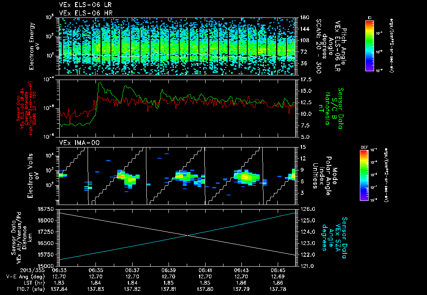This screenshot has width=427, height=295.
Task: Click the '16500' altitude tick value
Action: click(x=46, y=243)
